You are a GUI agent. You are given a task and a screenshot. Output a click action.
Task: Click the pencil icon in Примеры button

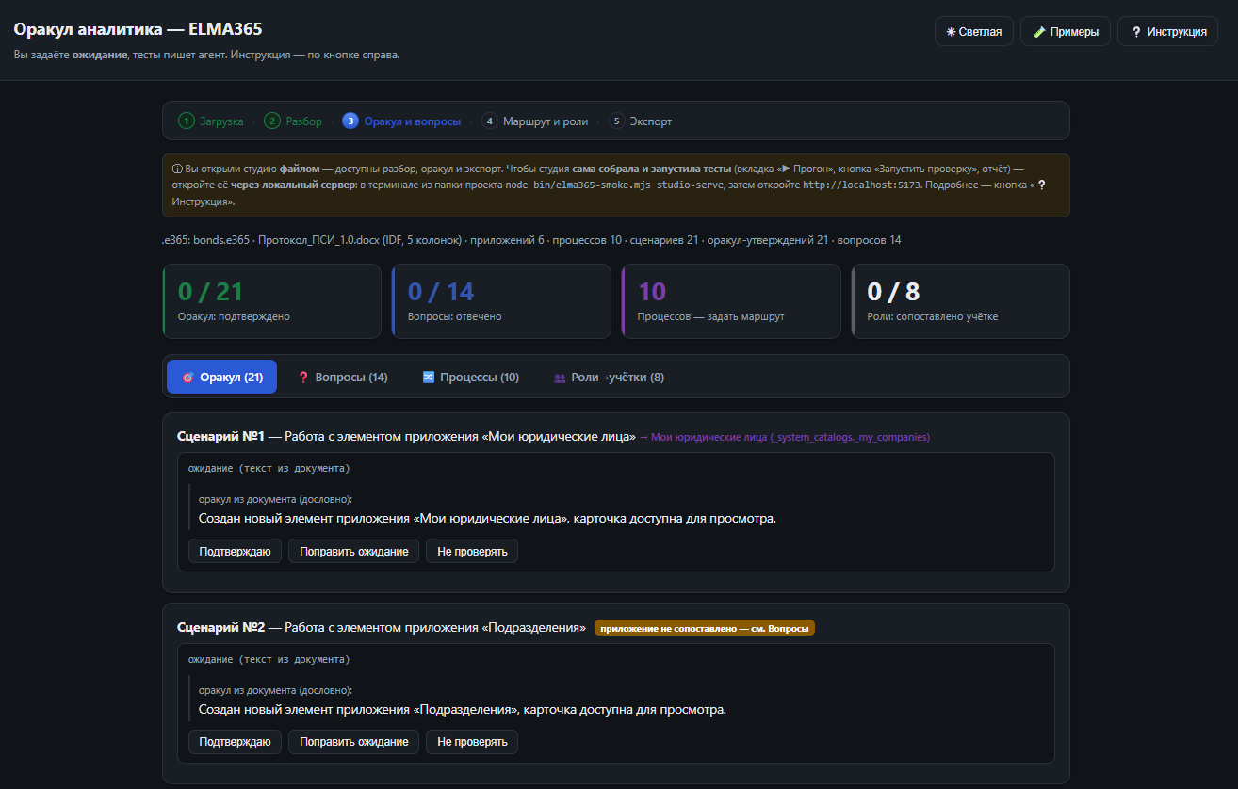tap(1039, 32)
